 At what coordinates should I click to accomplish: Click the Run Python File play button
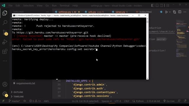167,12
